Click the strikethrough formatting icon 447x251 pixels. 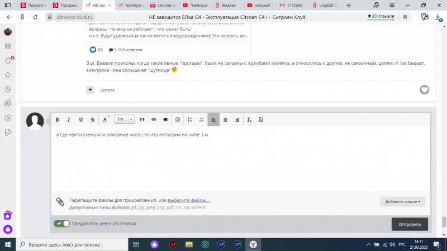93,119
